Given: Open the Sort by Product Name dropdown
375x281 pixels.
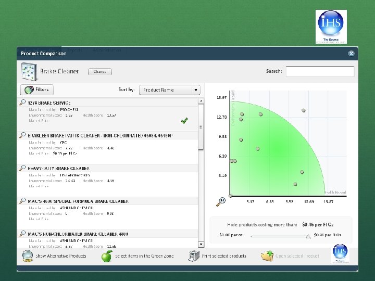Looking at the screenshot, I should tap(170, 90).
